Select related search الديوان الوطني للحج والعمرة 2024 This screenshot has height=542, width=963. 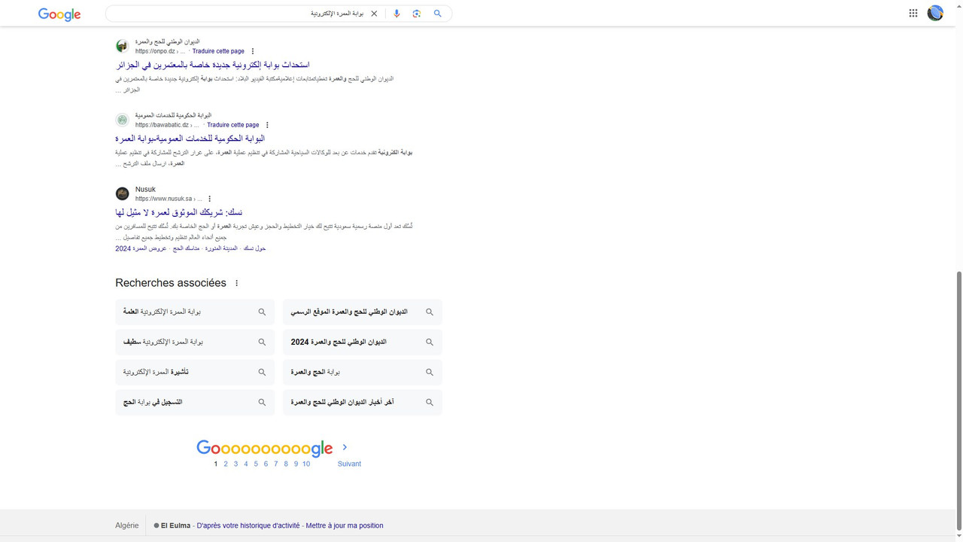(363, 342)
